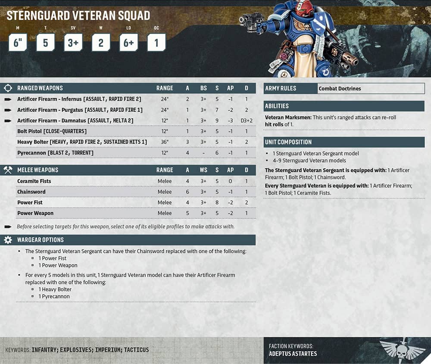Click the Sternguard Veteran Squad title
Image resolution: width=431 pixels, height=364 pixels.
click(78, 16)
